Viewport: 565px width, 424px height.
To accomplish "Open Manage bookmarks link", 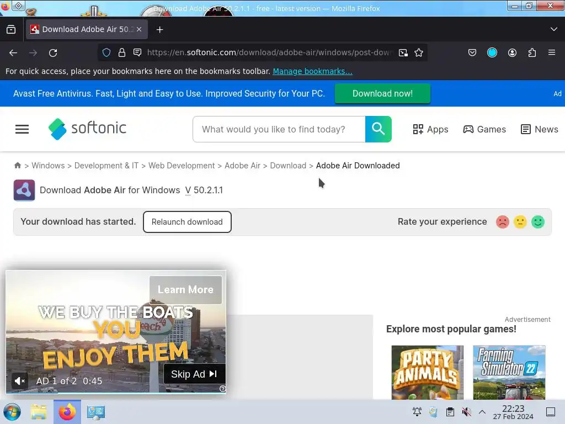I will [312, 71].
